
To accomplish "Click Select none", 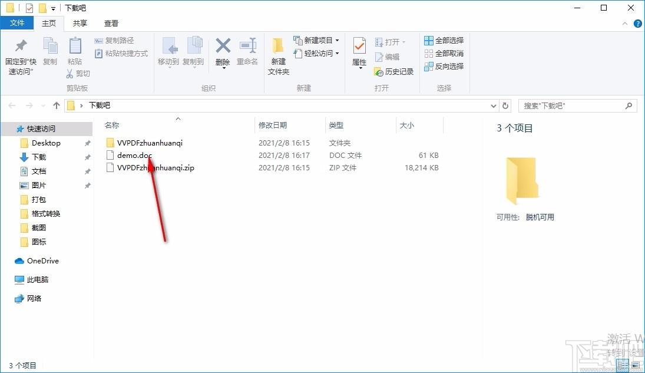I will (444, 54).
